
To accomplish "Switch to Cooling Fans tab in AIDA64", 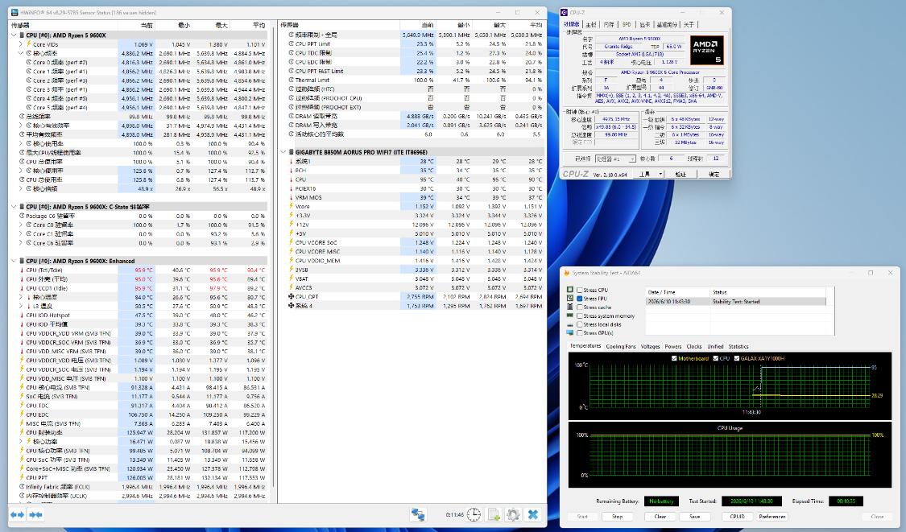I will 621,347.
